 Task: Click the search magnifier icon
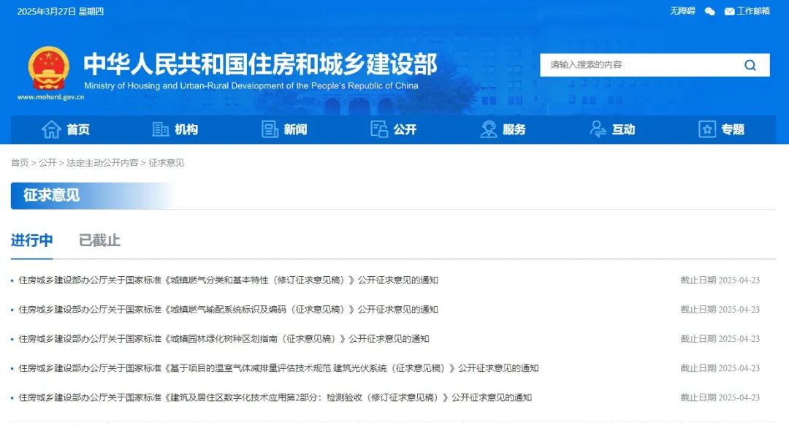[x=750, y=65]
